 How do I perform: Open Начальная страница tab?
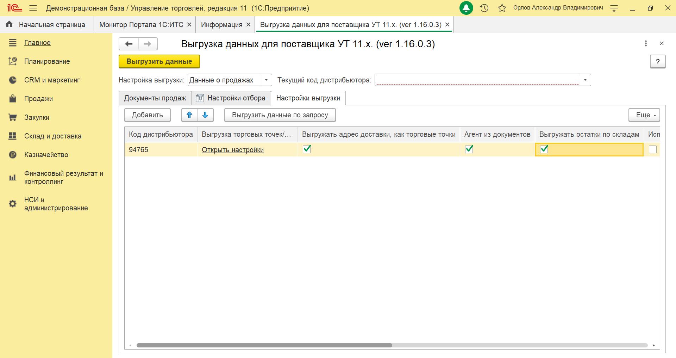(x=47, y=25)
